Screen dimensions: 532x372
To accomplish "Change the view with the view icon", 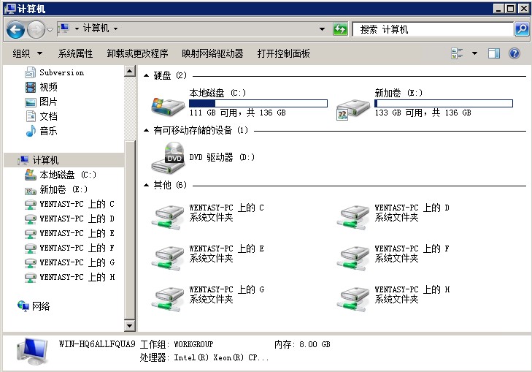I will click(x=457, y=53).
